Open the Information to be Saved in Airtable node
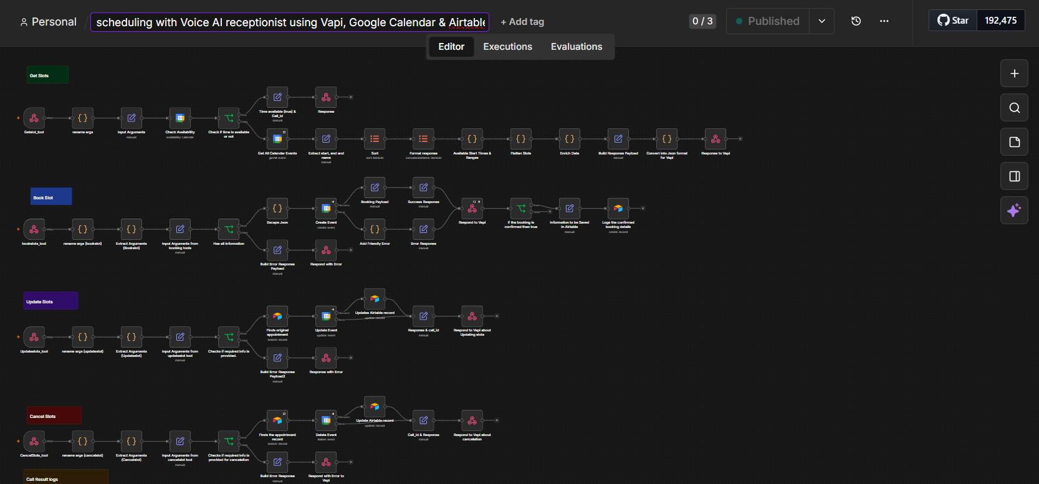This screenshot has height=484, width=1039. pyautogui.click(x=569, y=208)
